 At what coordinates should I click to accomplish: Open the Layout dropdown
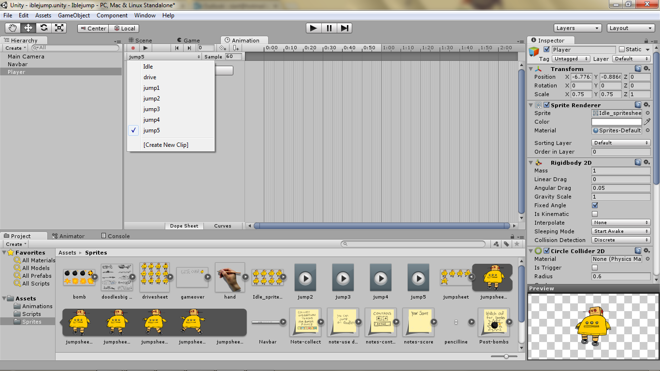(631, 28)
